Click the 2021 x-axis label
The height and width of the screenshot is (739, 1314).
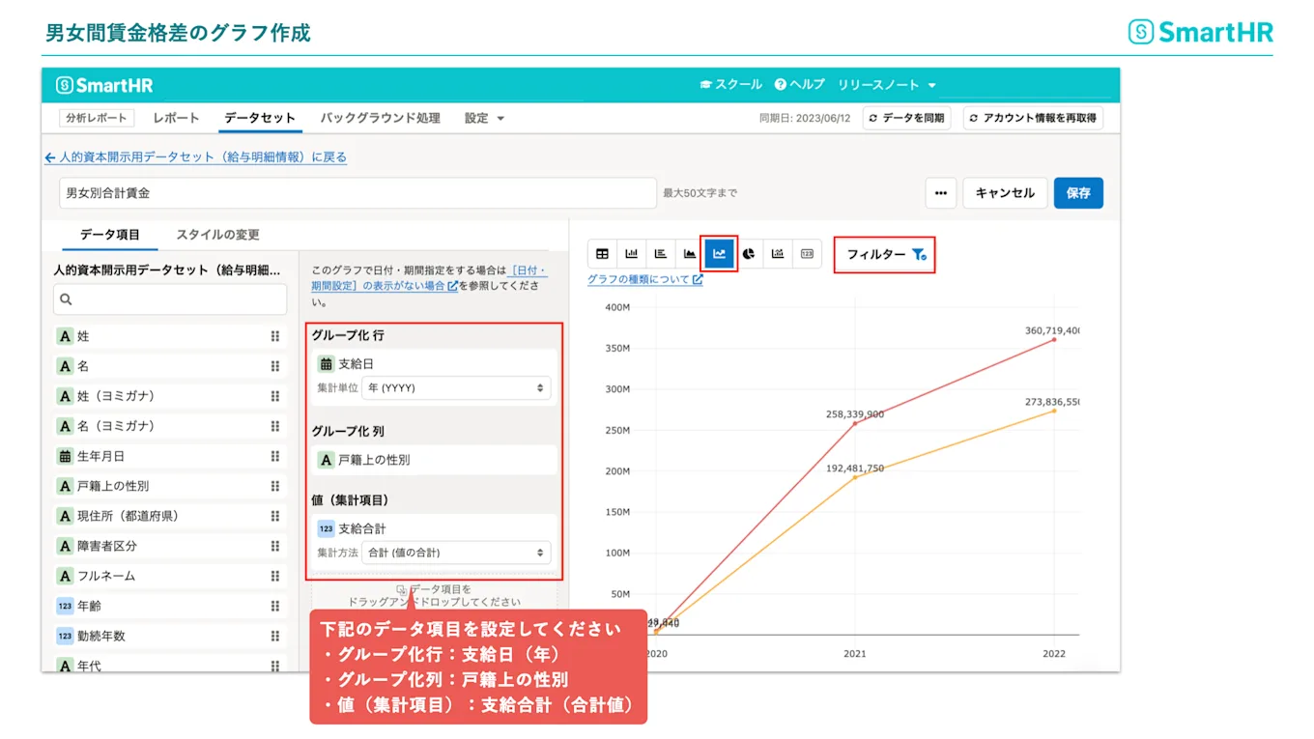(855, 654)
